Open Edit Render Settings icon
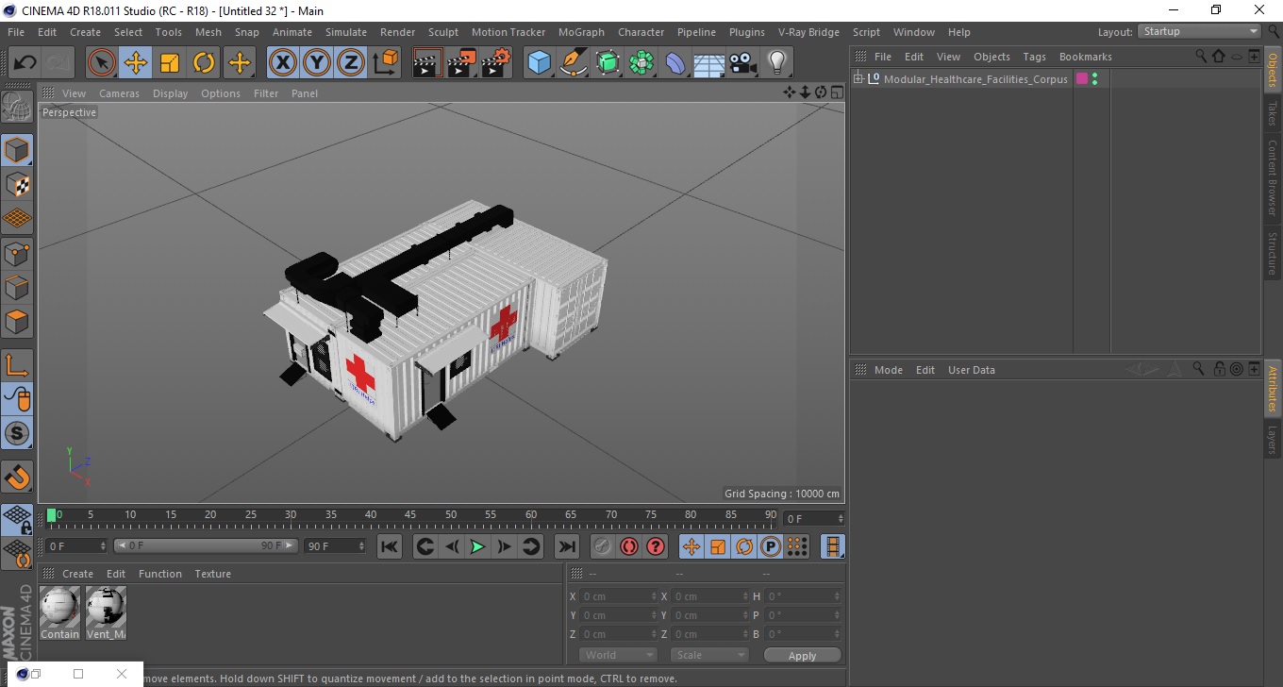1283x687 pixels. (x=496, y=63)
